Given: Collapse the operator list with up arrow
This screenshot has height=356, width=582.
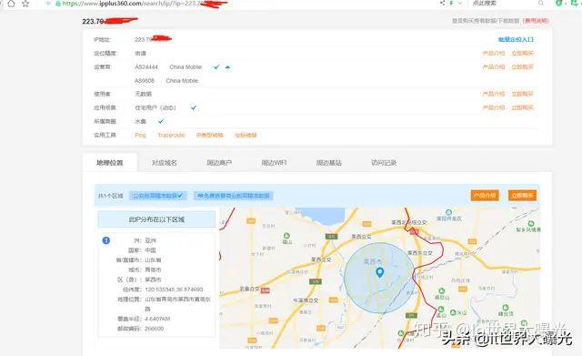Looking at the screenshot, I should tap(228, 66).
